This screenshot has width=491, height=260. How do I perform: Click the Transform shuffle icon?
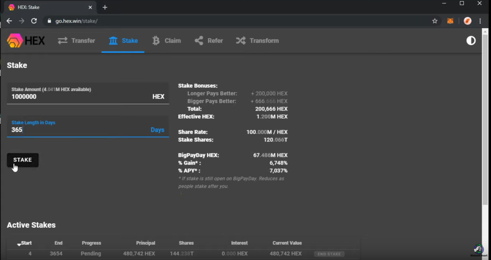coord(241,41)
